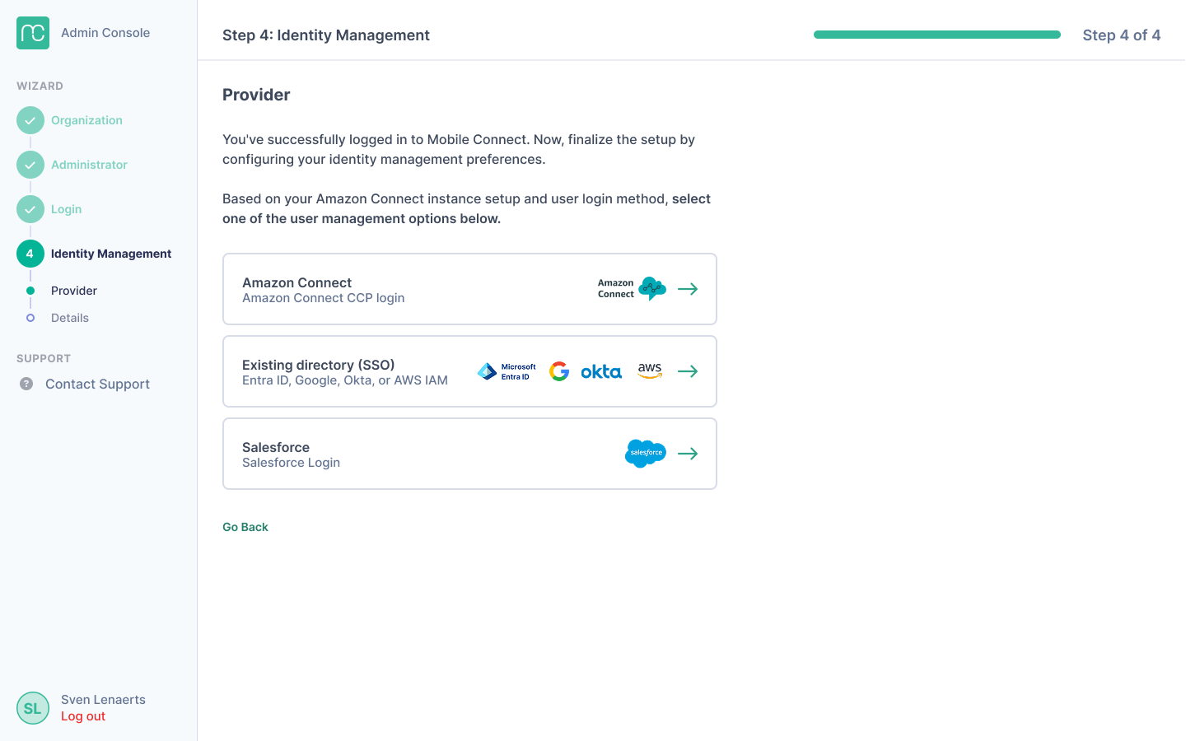This screenshot has width=1186, height=741.
Task: Select the Identity Management wizard step
Action: point(111,254)
